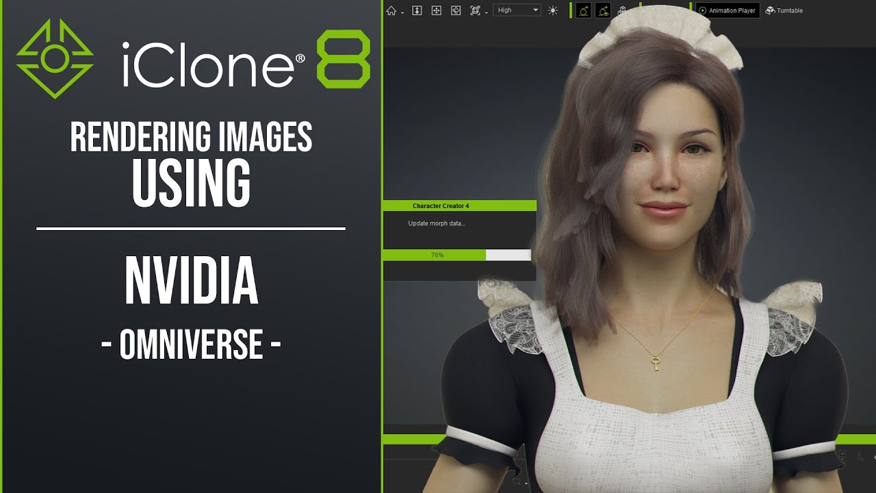Click the four-arrow pan view icon
This screenshot has height=493, width=876.
click(436, 10)
